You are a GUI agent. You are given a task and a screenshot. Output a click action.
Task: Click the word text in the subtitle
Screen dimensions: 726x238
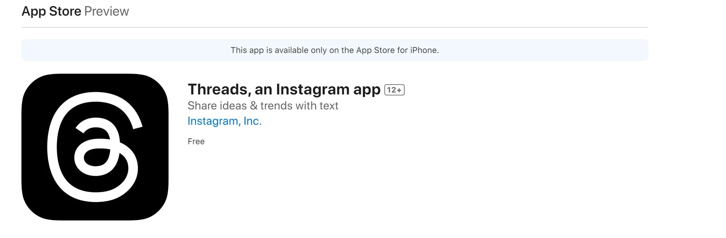[x=328, y=106]
